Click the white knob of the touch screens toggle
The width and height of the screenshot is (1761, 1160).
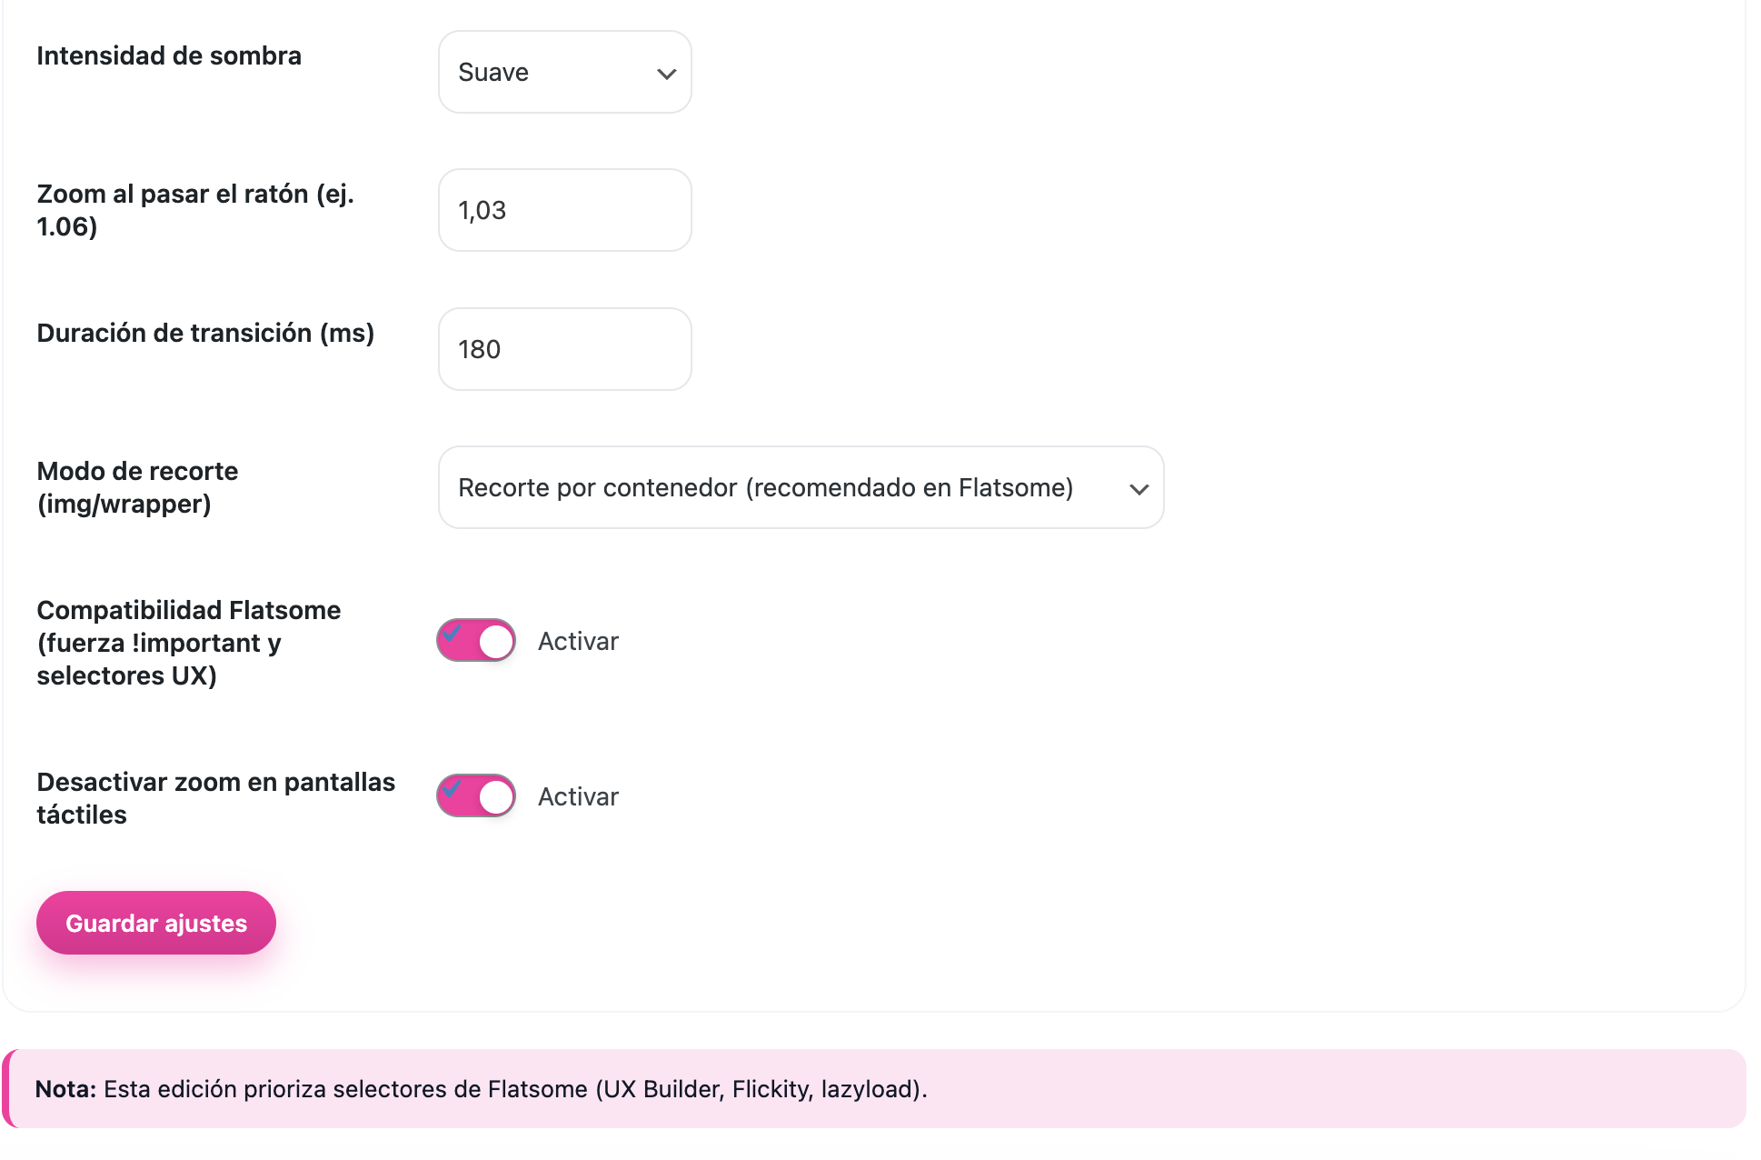pyautogui.click(x=496, y=797)
